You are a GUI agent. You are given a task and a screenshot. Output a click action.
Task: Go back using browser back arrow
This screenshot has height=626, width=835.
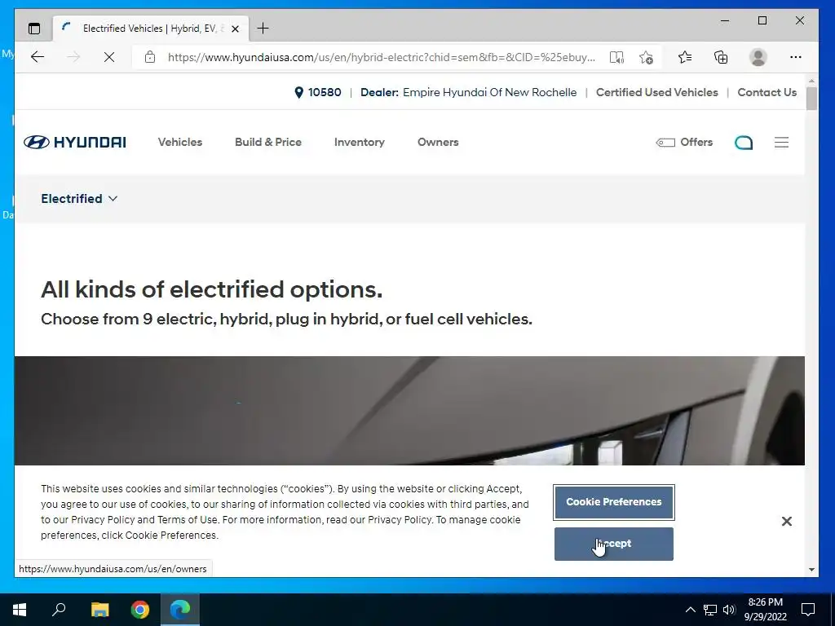click(x=38, y=57)
